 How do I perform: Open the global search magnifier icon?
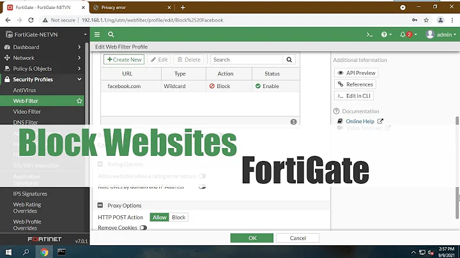click(x=111, y=34)
